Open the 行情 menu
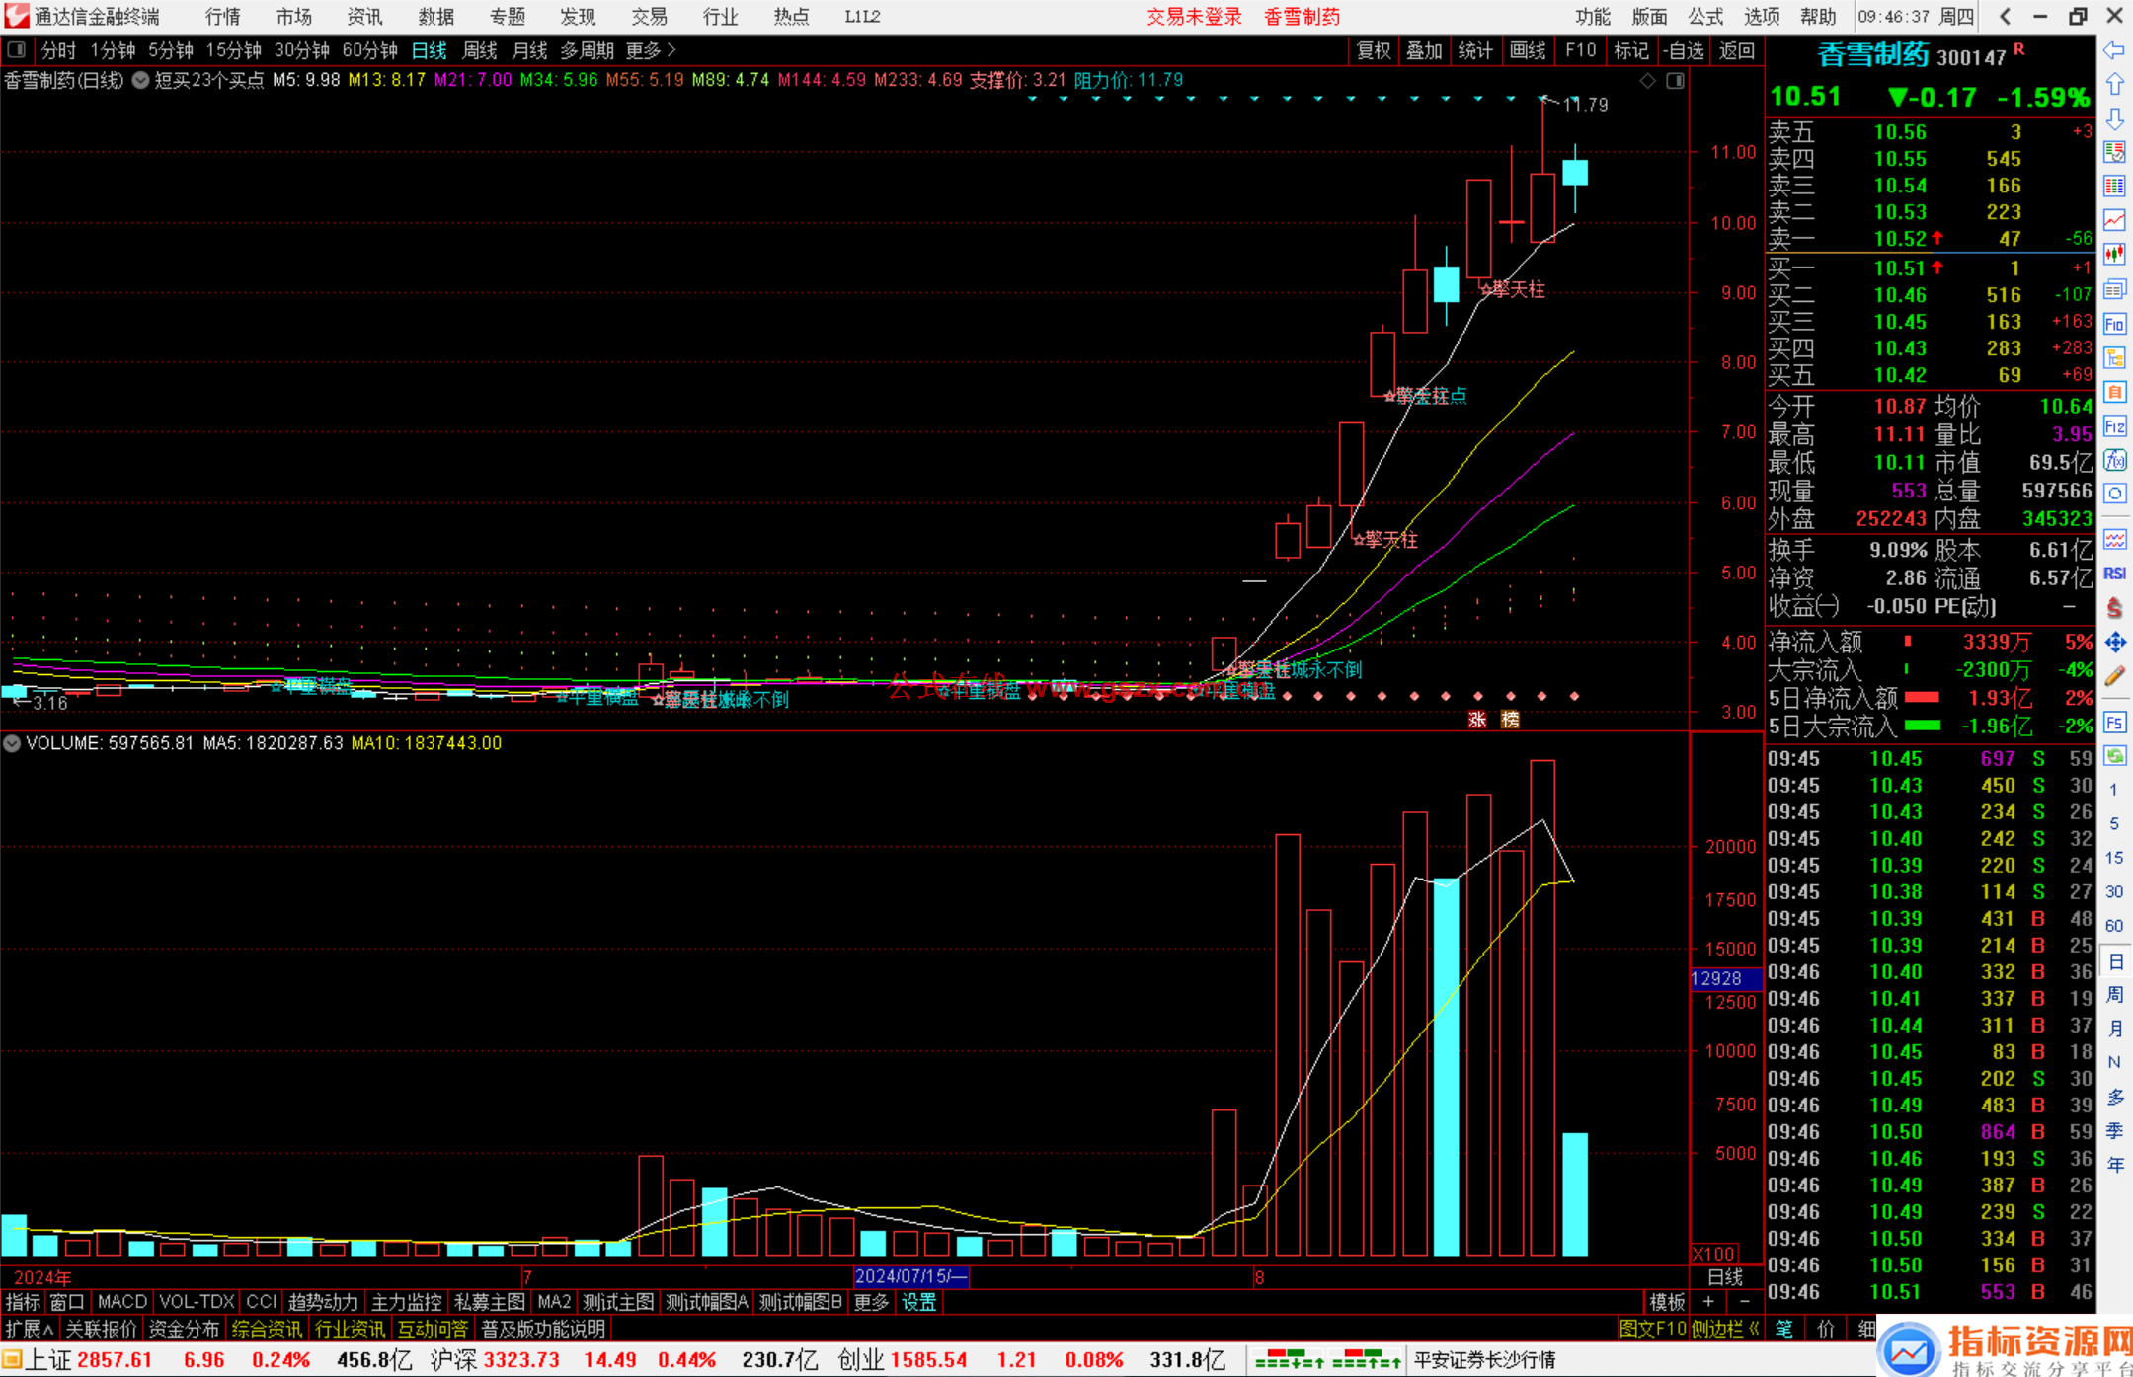This screenshot has width=2133, height=1377. [x=222, y=16]
